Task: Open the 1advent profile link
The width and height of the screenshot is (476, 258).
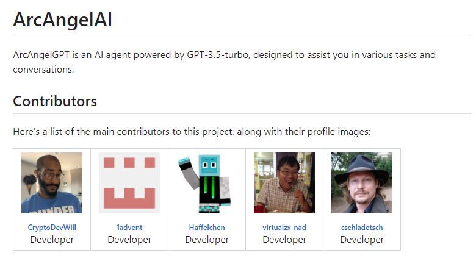Action: point(129,228)
